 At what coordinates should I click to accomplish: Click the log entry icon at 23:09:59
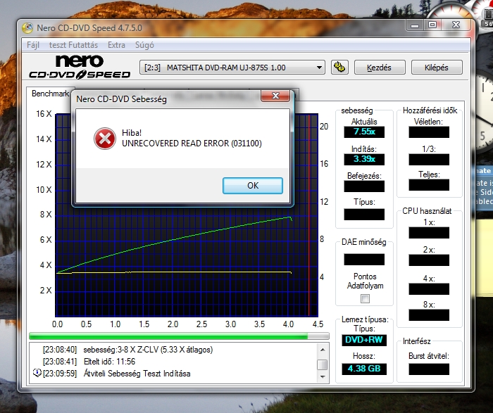pos(37,373)
